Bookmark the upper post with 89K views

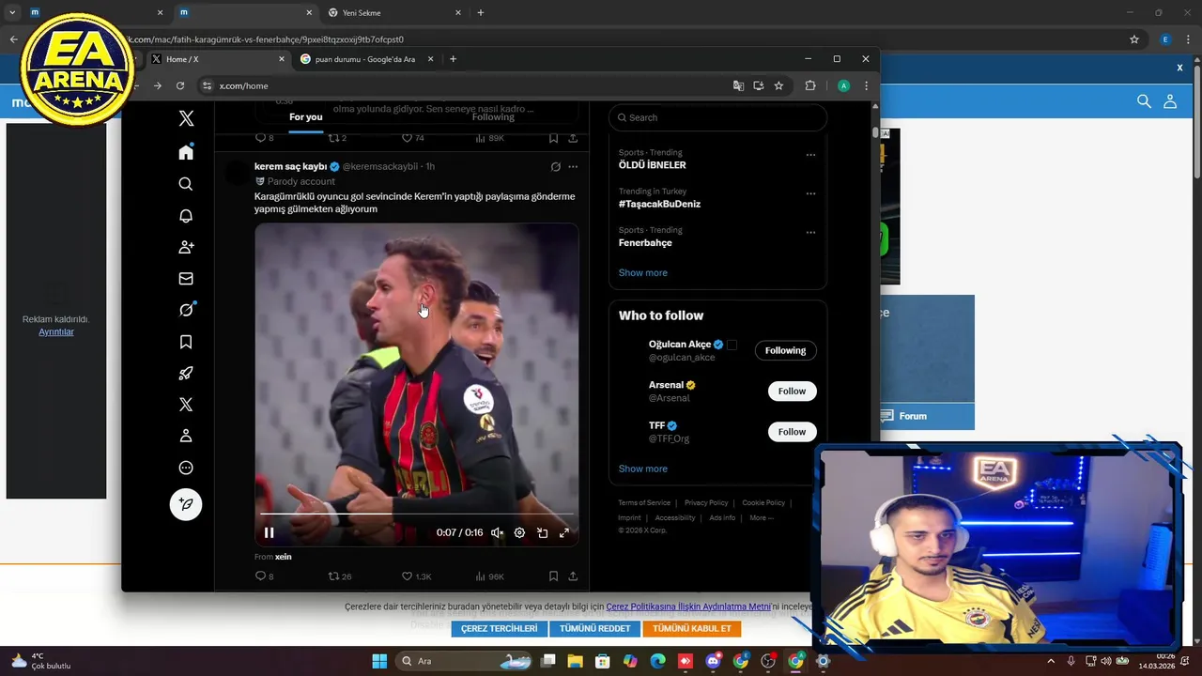pos(553,138)
